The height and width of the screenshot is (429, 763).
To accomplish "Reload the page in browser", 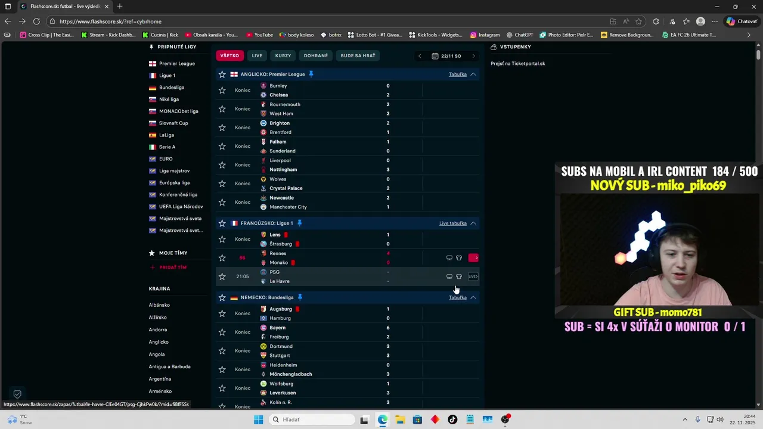I will (x=37, y=21).
